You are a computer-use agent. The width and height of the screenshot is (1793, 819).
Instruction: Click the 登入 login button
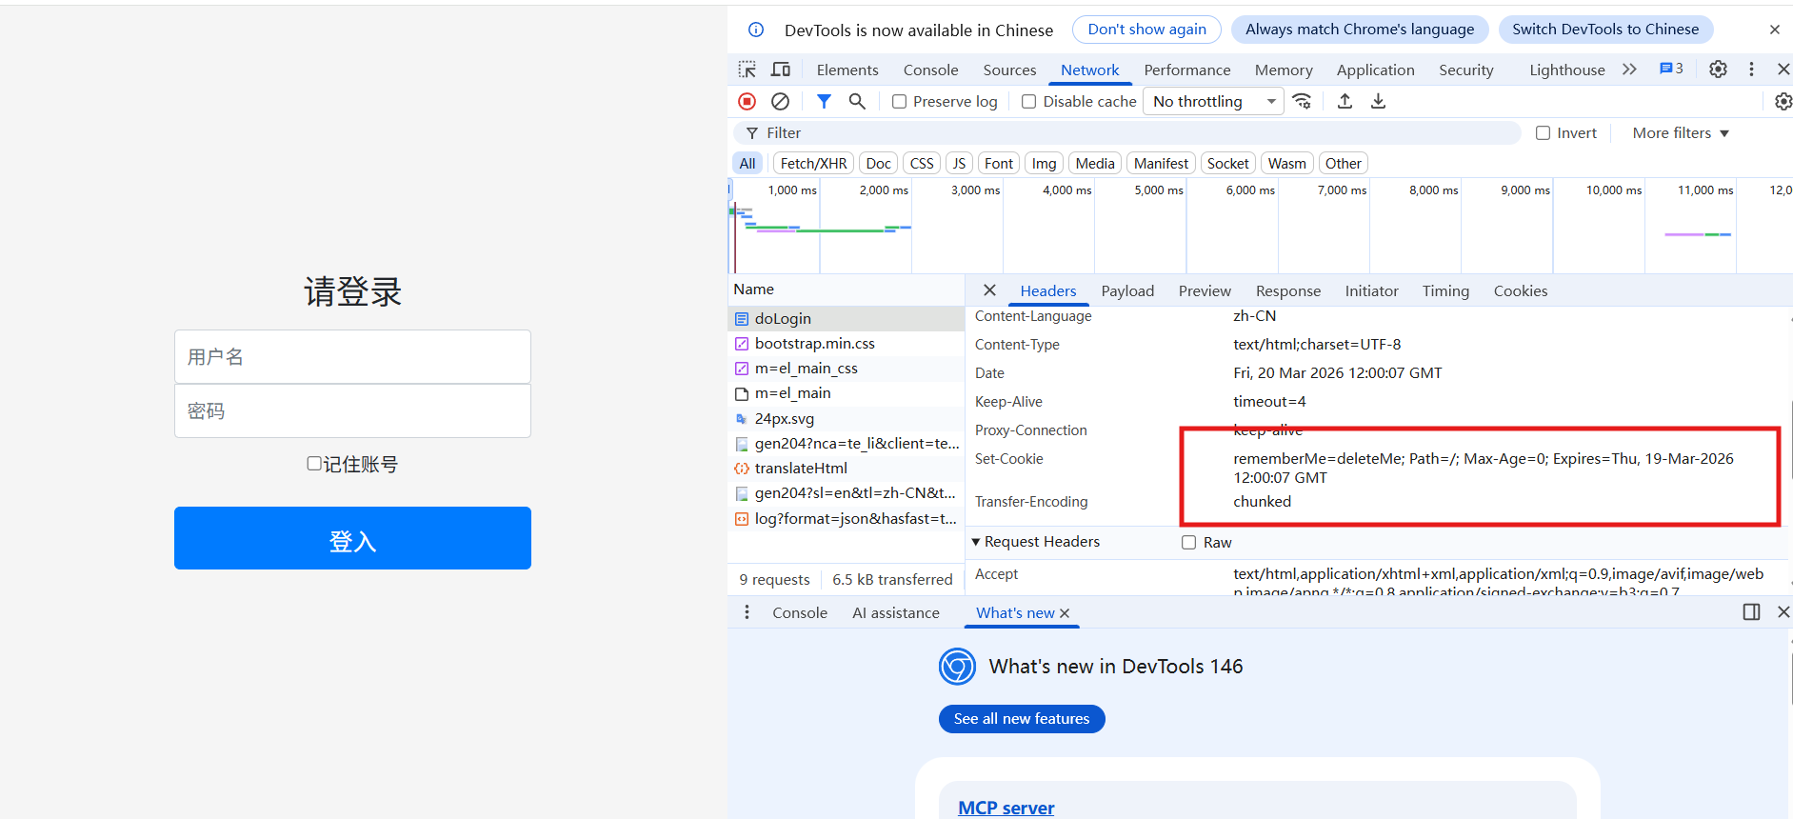pos(352,538)
